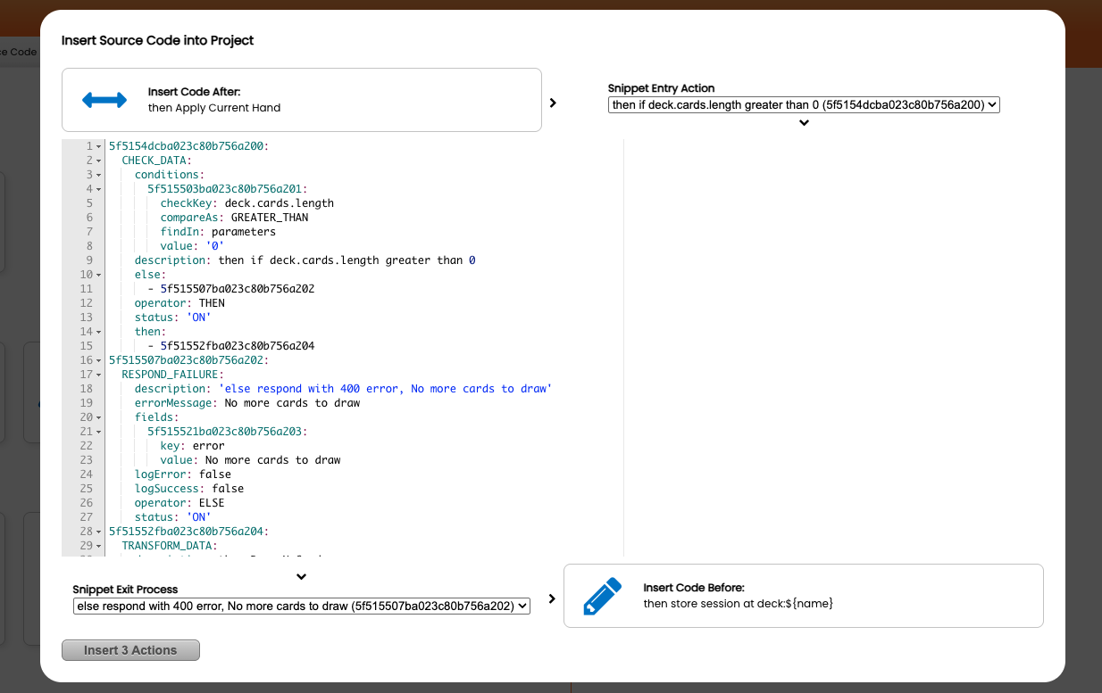Screen dimensions: 1102x693
Task: Click the ID 5f515507ba023c80b756a202 on line 11
Action: pyautogui.click(x=238, y=289)
